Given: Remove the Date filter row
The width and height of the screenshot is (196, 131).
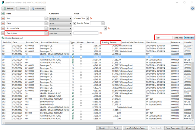Looking at the screenshot, I should (3, 23).
